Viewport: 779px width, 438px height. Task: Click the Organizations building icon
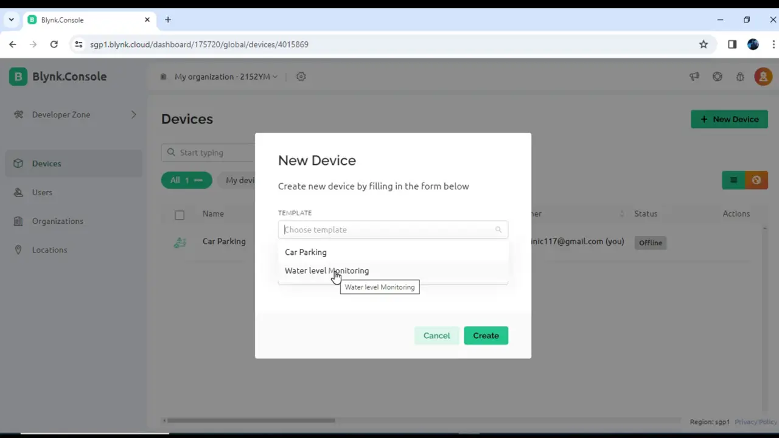[x=18, y=221]
